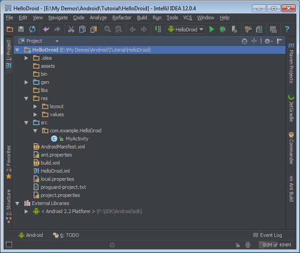The width and height of the screenshot is (300, 253).
Task: Open the 2: Favorites side tab
Action: 9,162
